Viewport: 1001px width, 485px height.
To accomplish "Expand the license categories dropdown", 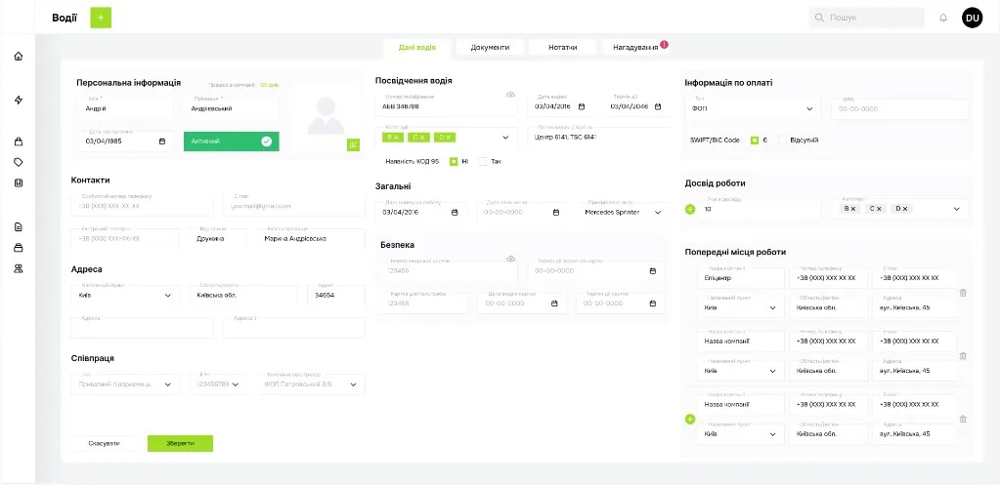I will [505, 137].
